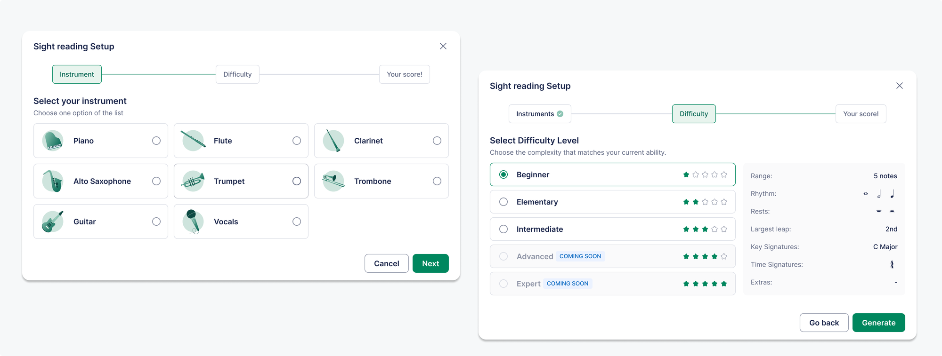Click the Trombone instrument icon

333,181
